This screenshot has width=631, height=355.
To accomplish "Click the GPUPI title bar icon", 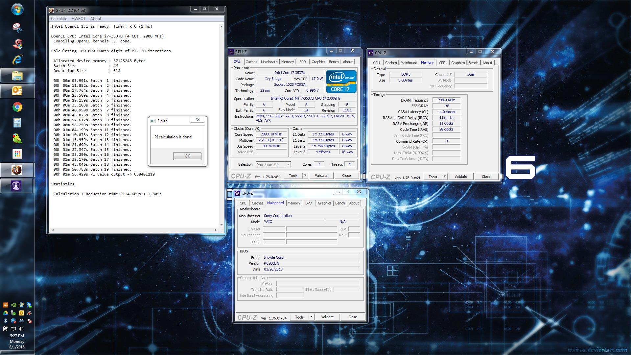I will coord(52,10).
